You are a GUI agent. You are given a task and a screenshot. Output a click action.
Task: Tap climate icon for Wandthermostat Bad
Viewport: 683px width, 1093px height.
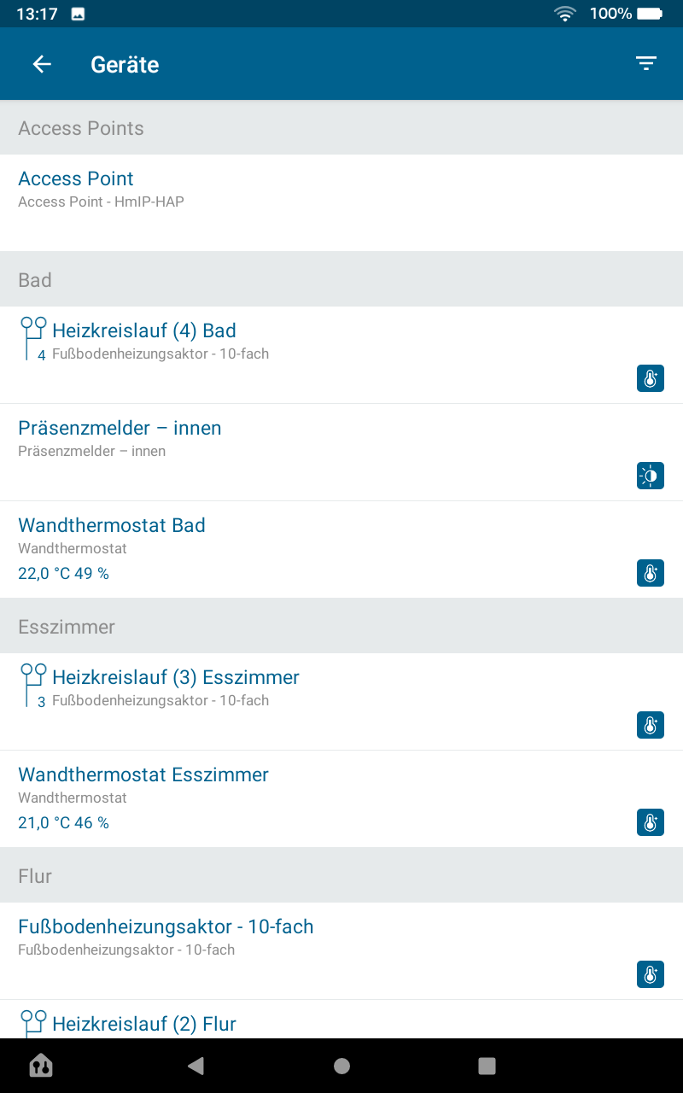(651, 573)
